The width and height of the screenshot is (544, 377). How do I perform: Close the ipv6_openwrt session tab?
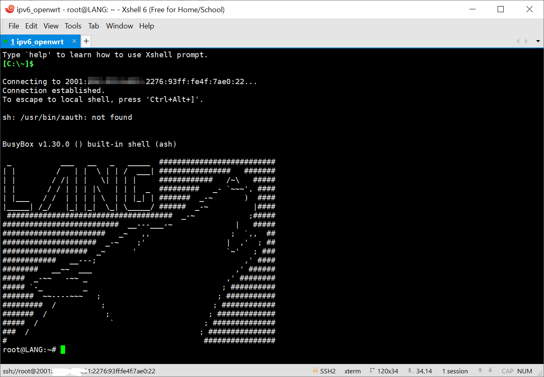(74, 41)
